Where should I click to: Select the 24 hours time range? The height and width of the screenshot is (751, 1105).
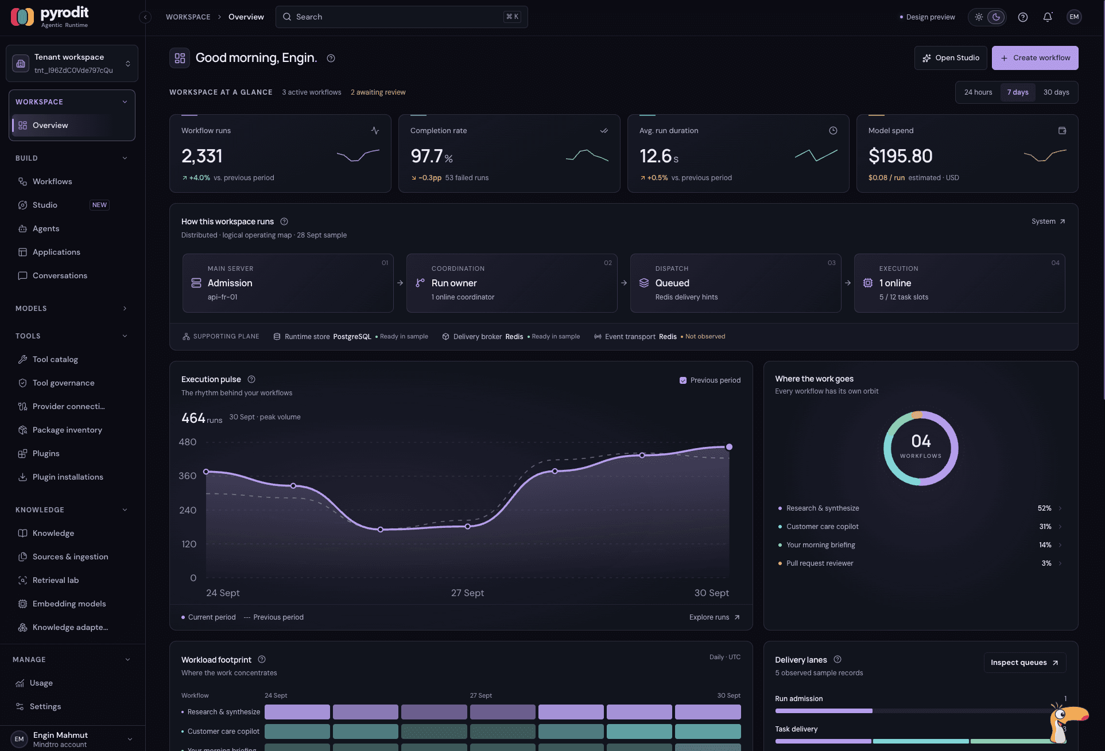(x=978, y=92)
